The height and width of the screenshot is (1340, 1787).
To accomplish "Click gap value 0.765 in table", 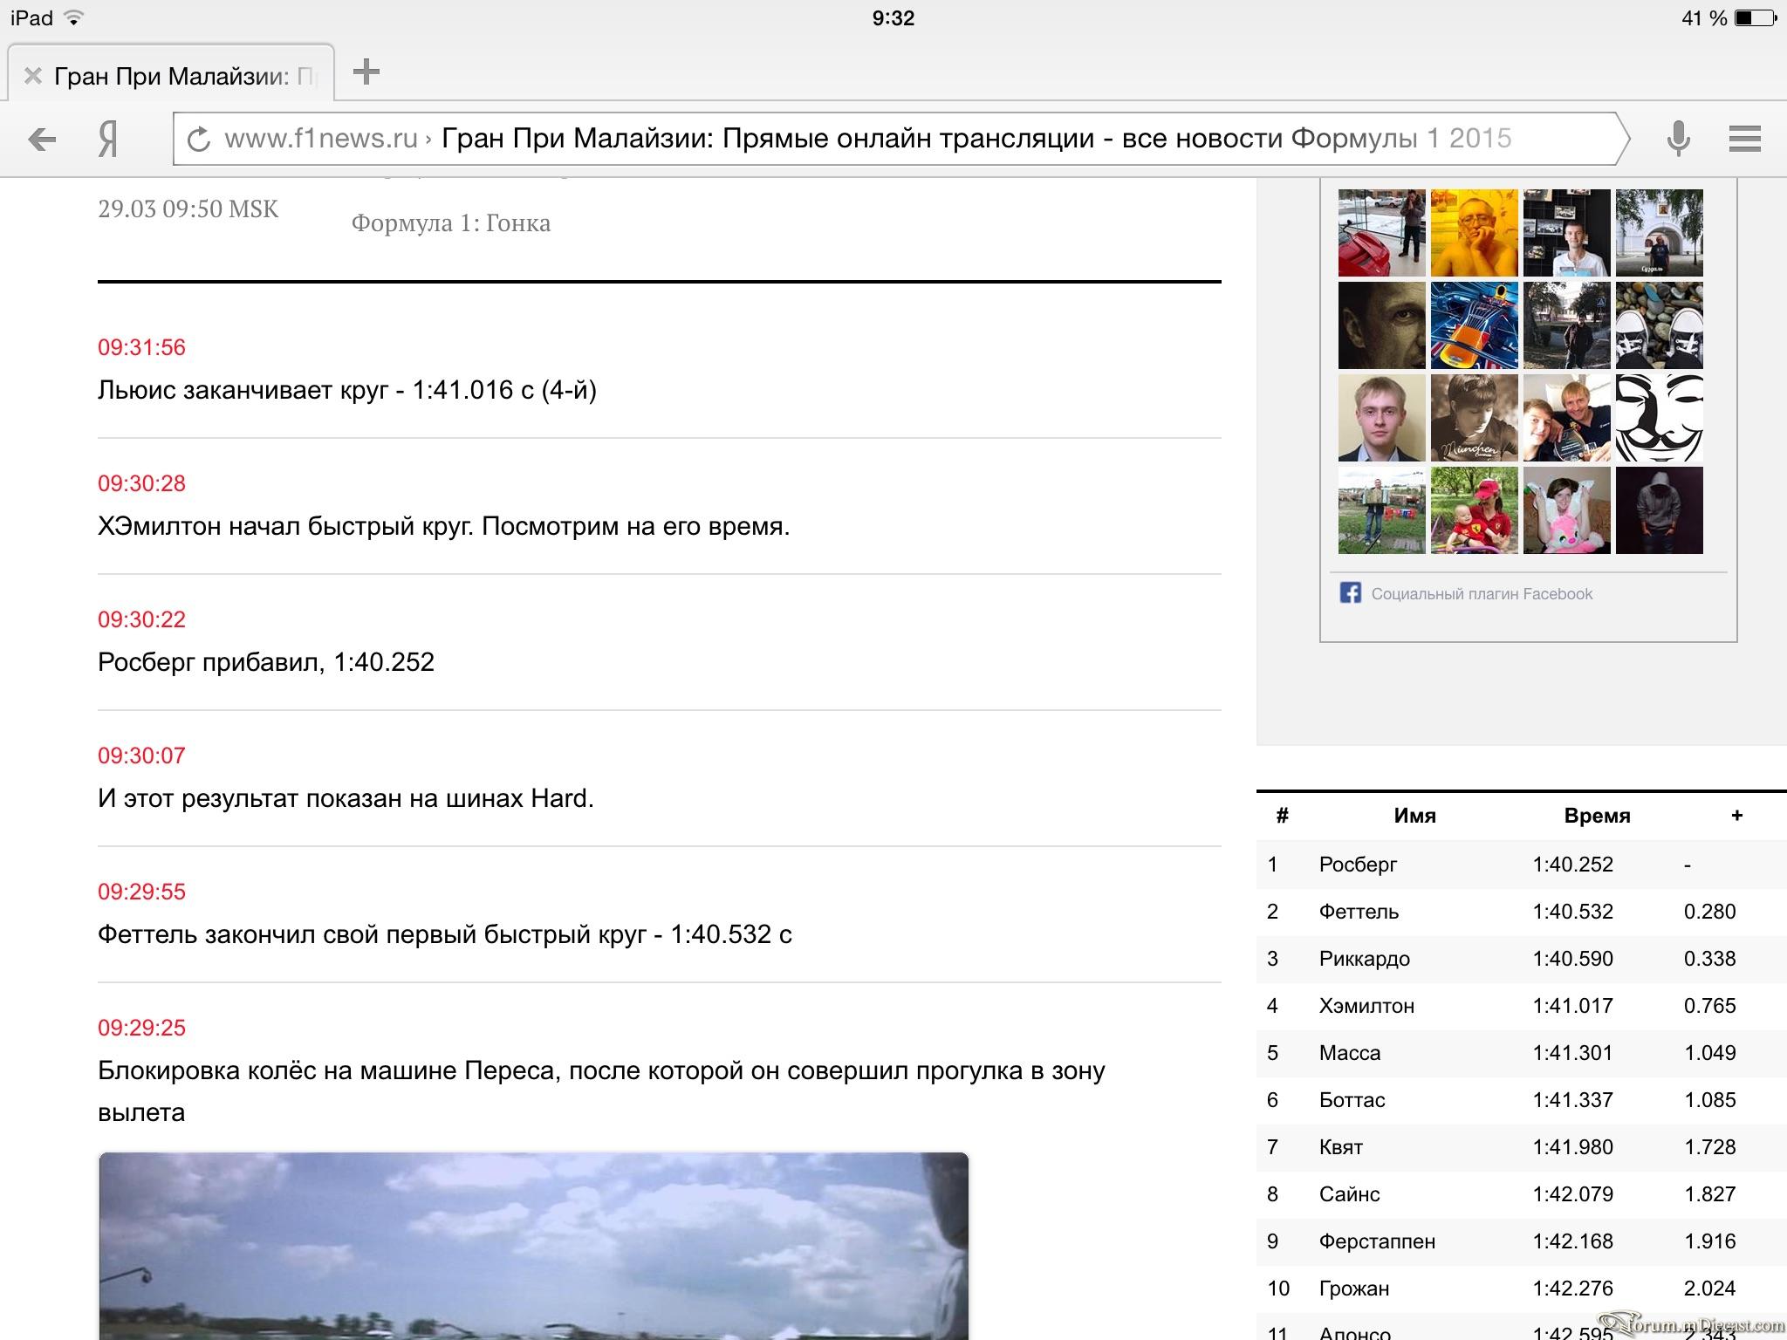I will click(1709, 1006).
